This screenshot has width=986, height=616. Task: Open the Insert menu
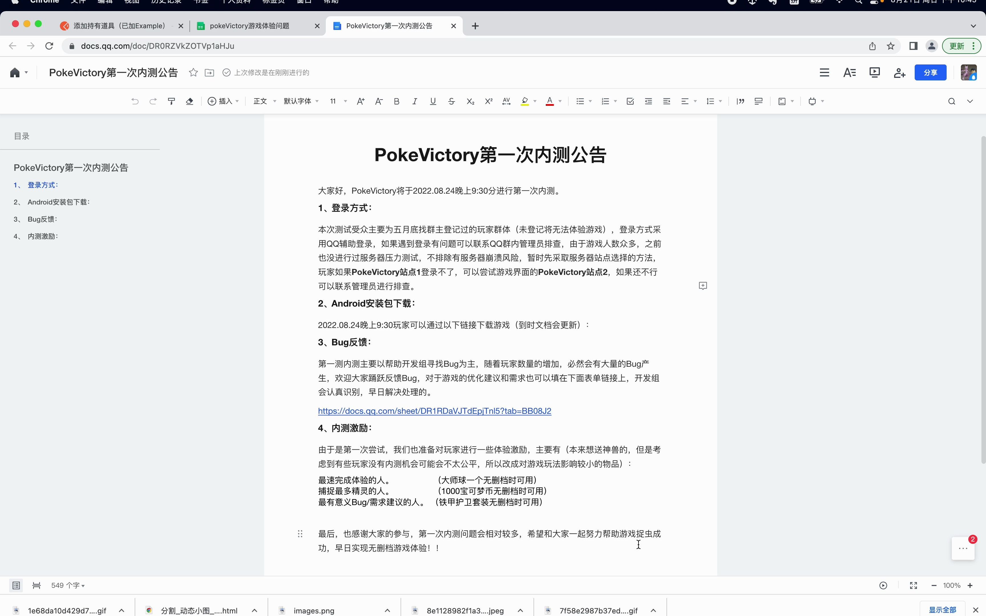click(x=223, y=102)
